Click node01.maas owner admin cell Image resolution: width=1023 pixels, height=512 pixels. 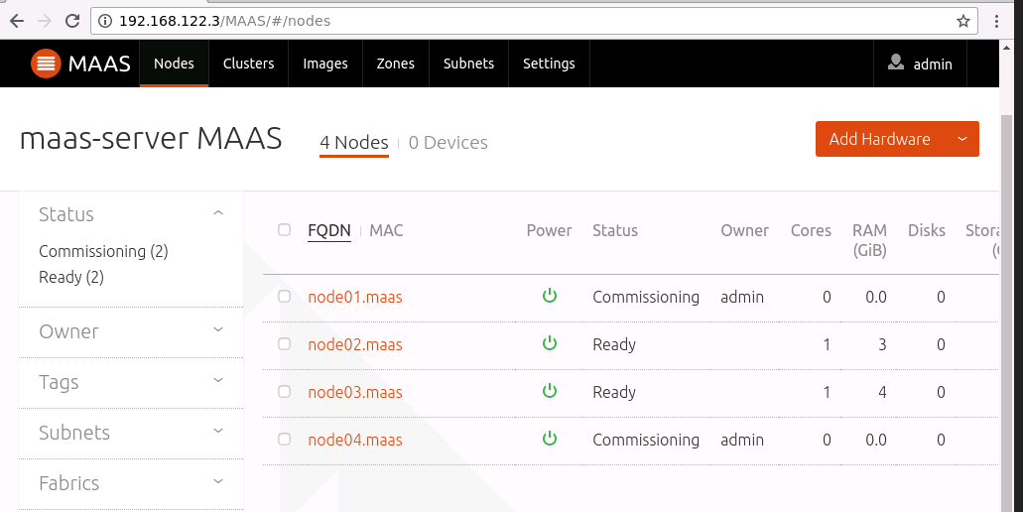coord(742,297)
